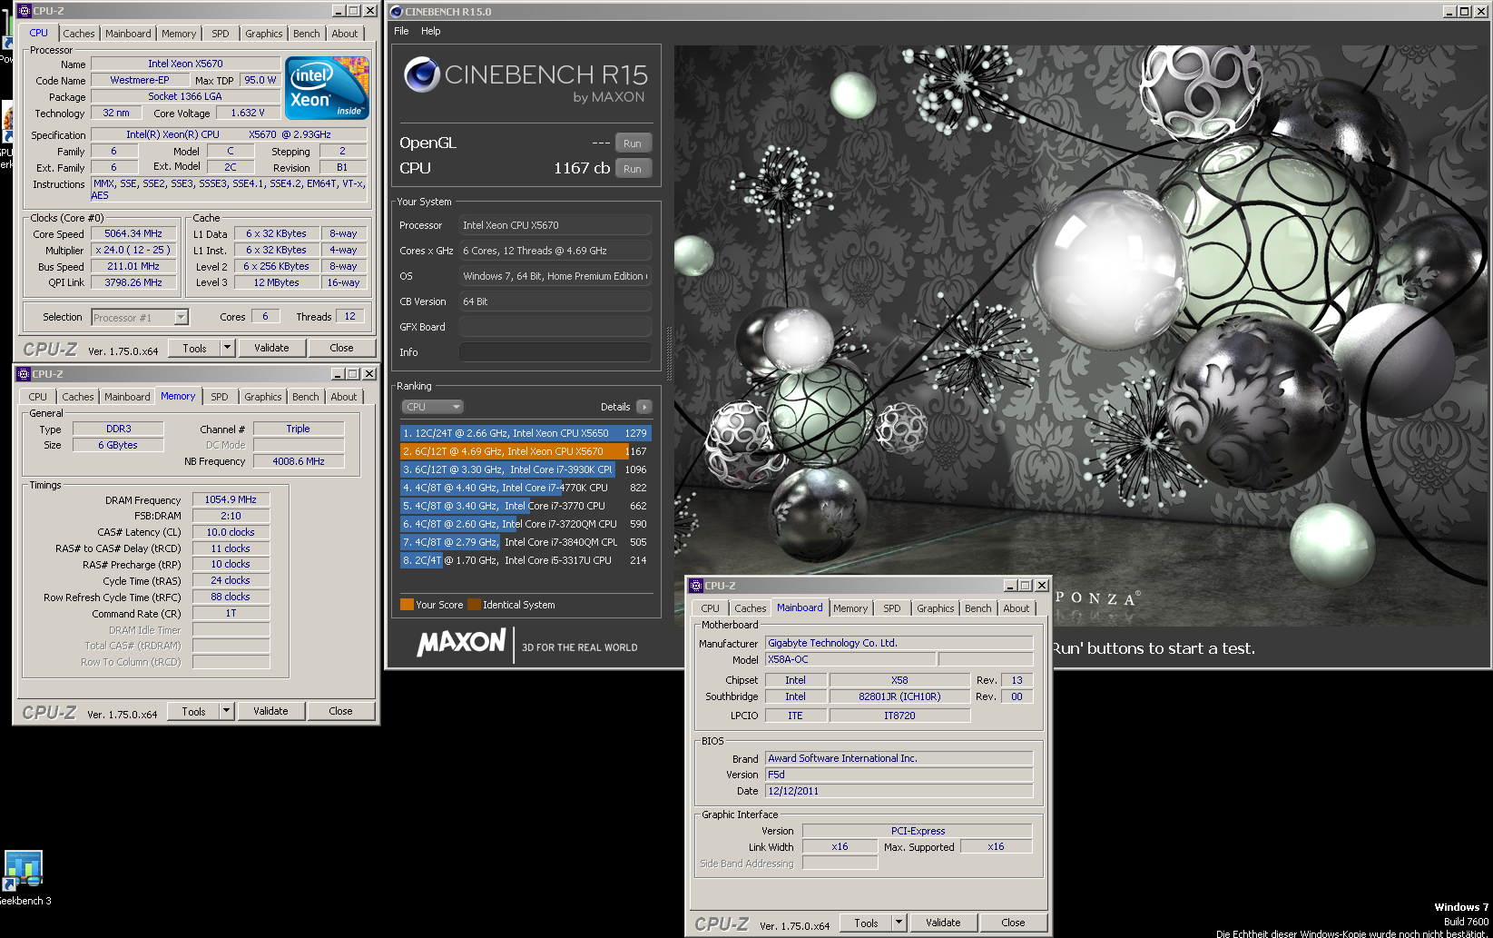Click the MAXON logo in Cinebench
The image size is (1493, 938).
click(x=461, y=643)
